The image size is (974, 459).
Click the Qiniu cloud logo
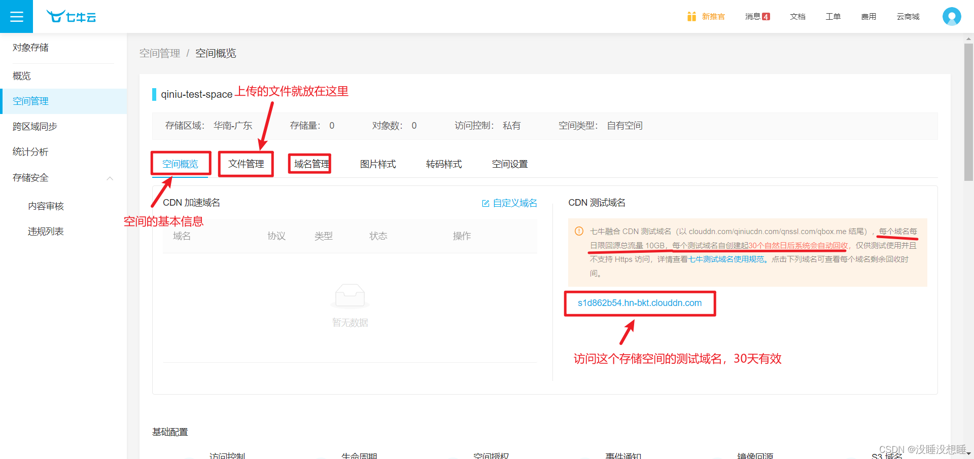71,17
